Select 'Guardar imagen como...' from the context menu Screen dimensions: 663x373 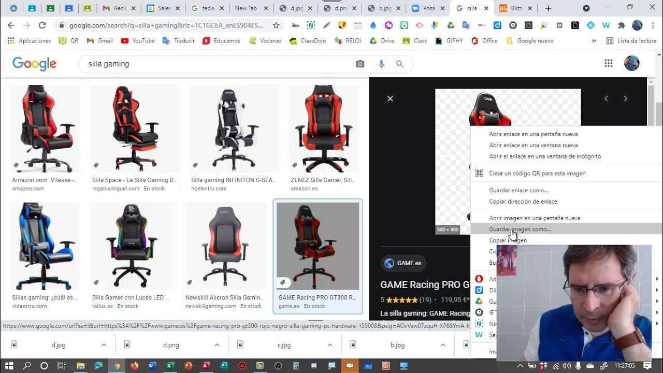pyautogui.click(x=566, y=229)
